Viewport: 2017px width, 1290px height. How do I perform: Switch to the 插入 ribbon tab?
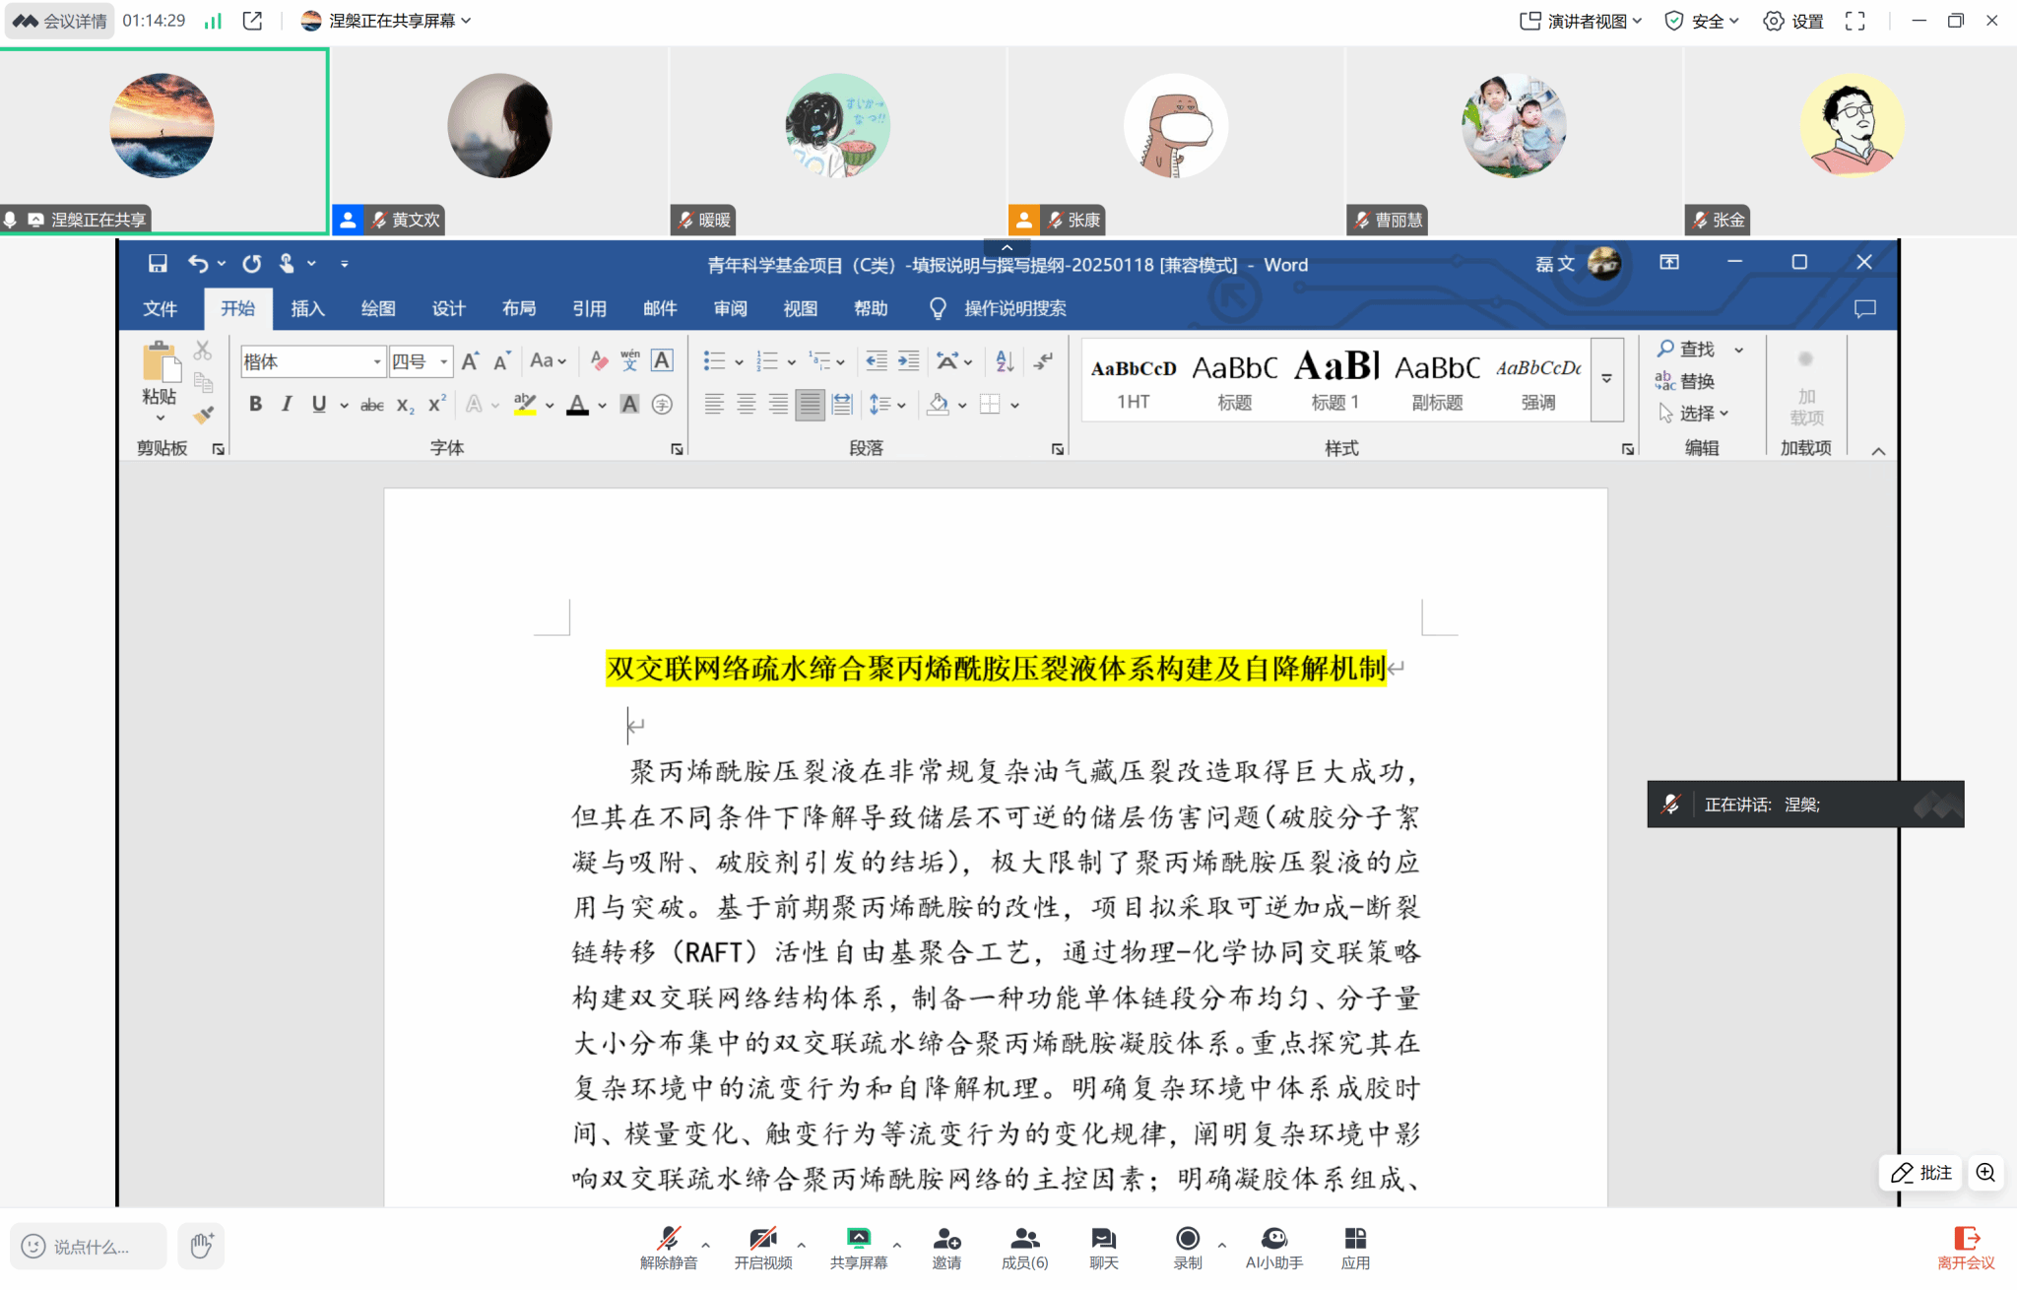coord(307,308)
